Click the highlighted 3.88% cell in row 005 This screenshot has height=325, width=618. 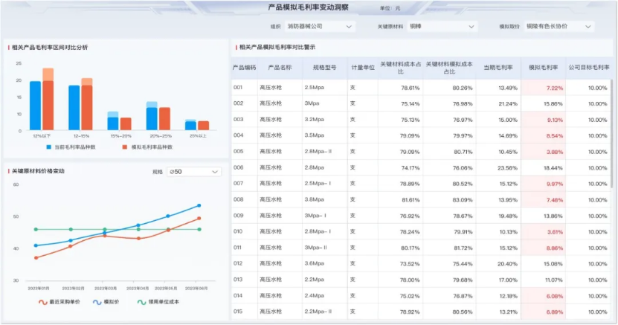pyautogui.click(x=543, y=152)
